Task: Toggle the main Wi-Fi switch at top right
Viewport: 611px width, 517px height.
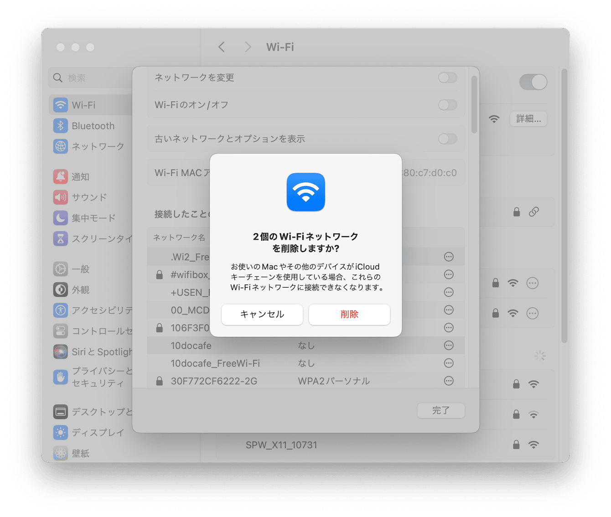Action: pyautogui.click(x=533, y=82)
